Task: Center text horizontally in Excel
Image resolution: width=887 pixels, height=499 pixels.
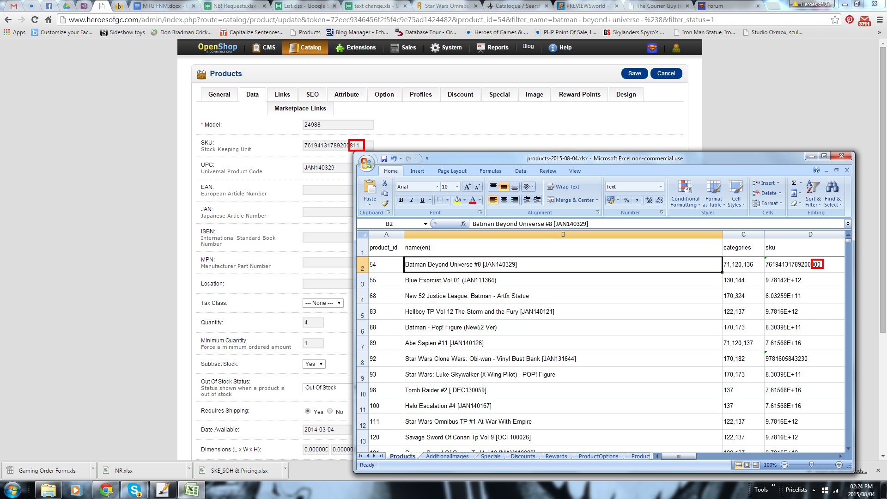Action: [504, 200]
